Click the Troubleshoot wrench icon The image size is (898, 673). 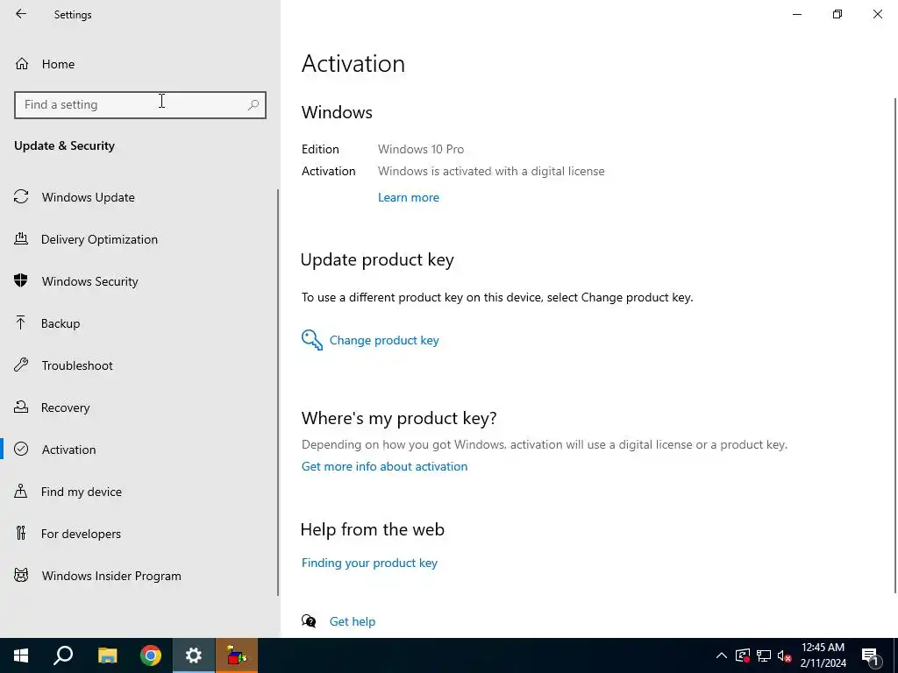tap(21, 365)
